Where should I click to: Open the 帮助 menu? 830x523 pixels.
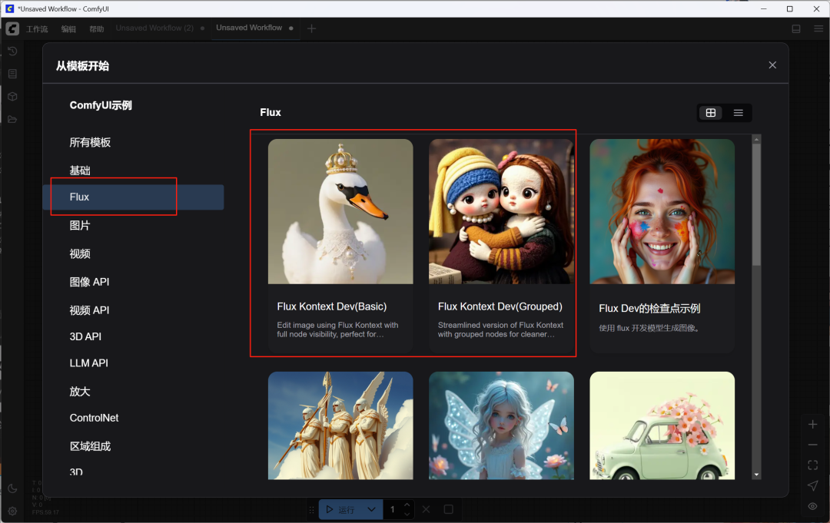pyautogui.click(x=97, y=29)
